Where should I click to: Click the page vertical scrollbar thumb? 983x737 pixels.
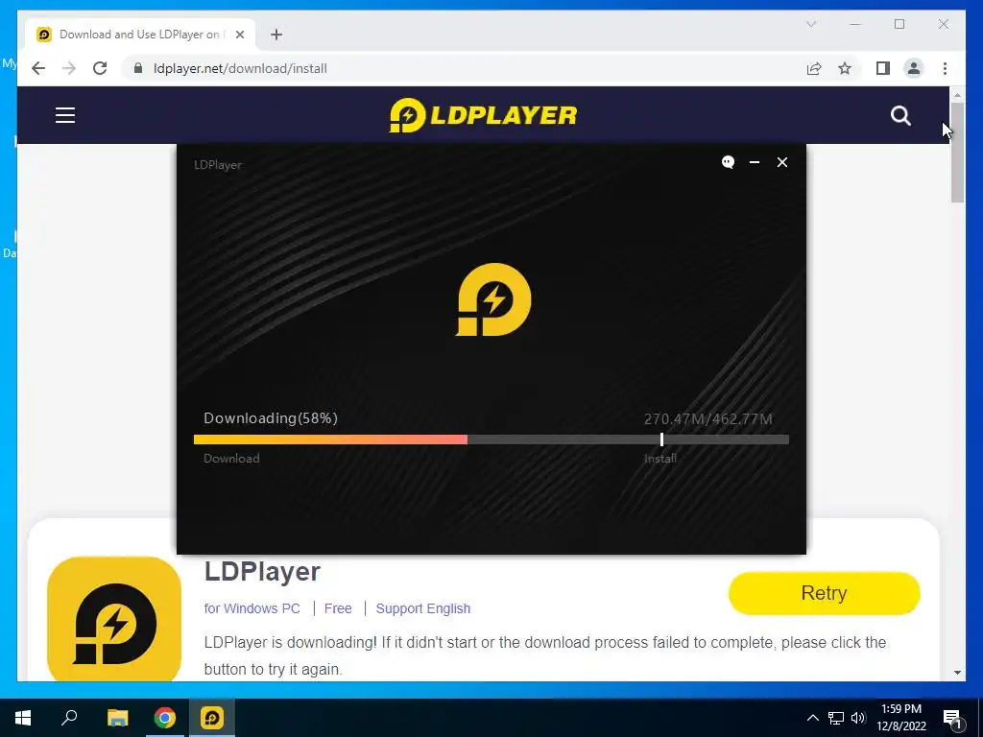957,153
